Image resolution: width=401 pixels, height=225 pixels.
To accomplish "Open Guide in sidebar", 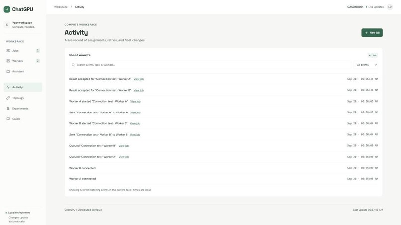I will 23,119.
